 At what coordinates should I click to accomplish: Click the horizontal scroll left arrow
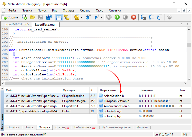(x=3, y=84)
